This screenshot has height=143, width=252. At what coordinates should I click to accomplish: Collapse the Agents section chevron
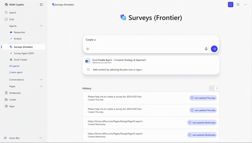pyautogui.click(x=41, y=26)
